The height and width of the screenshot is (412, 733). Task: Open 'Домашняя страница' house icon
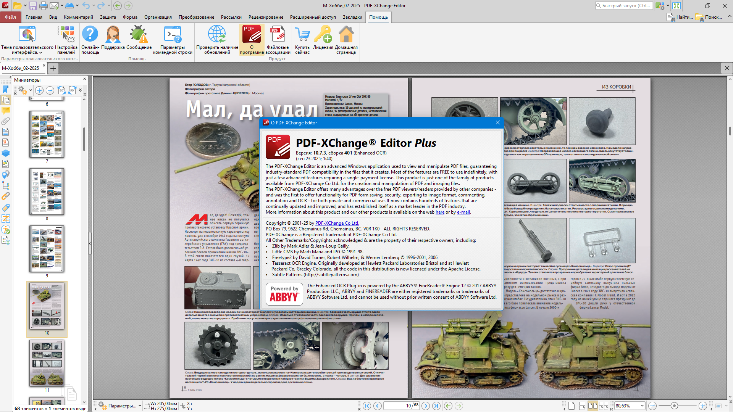pos(346,34)
